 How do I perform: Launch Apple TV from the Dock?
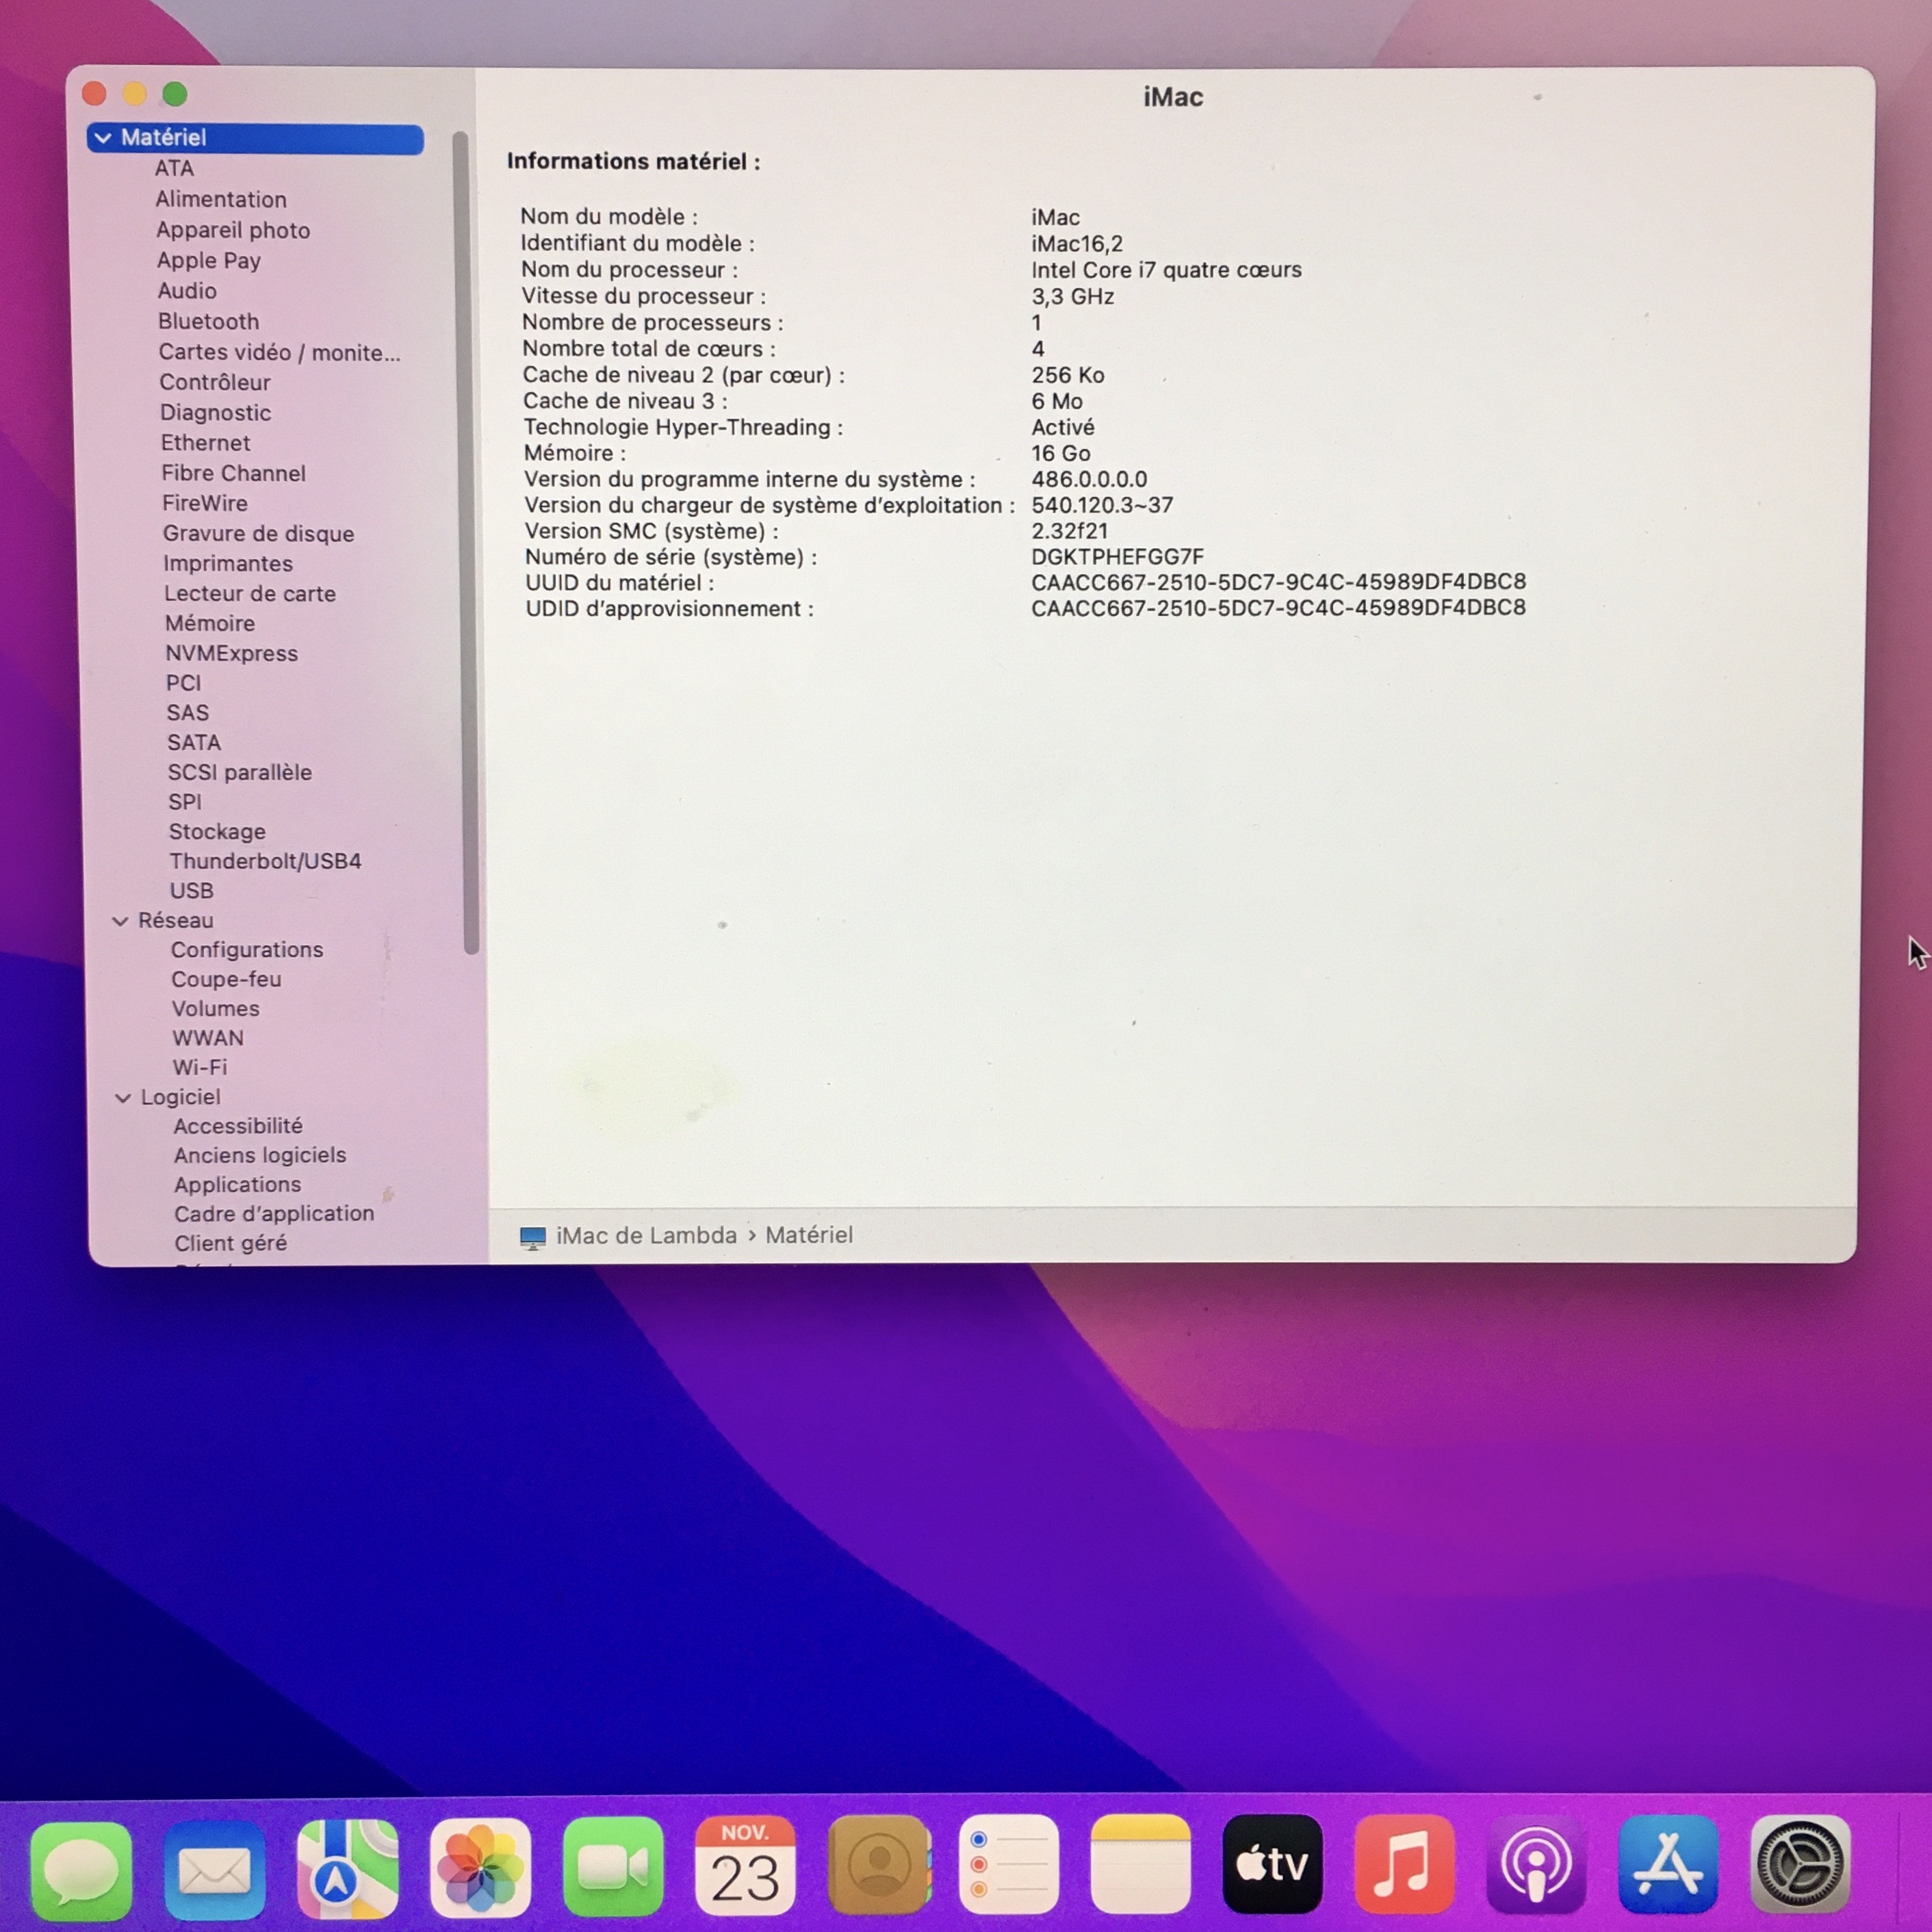point(1273,1864)
